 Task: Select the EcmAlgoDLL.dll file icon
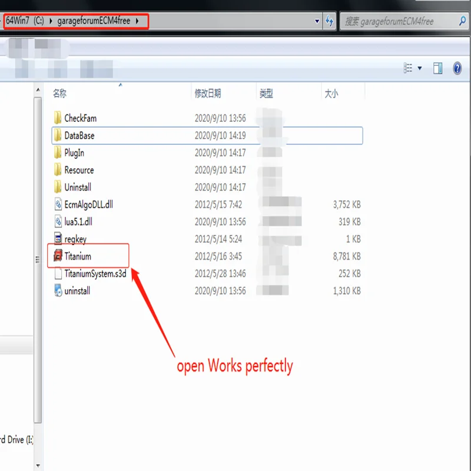58,204
